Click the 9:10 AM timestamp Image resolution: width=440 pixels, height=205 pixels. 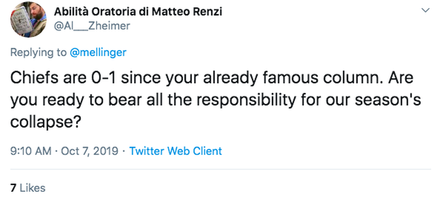coord(30,151)
